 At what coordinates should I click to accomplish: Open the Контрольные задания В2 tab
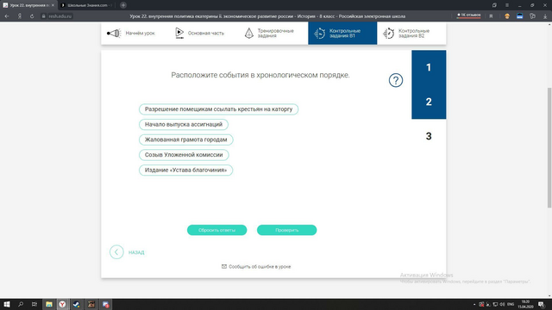point(411,33)
